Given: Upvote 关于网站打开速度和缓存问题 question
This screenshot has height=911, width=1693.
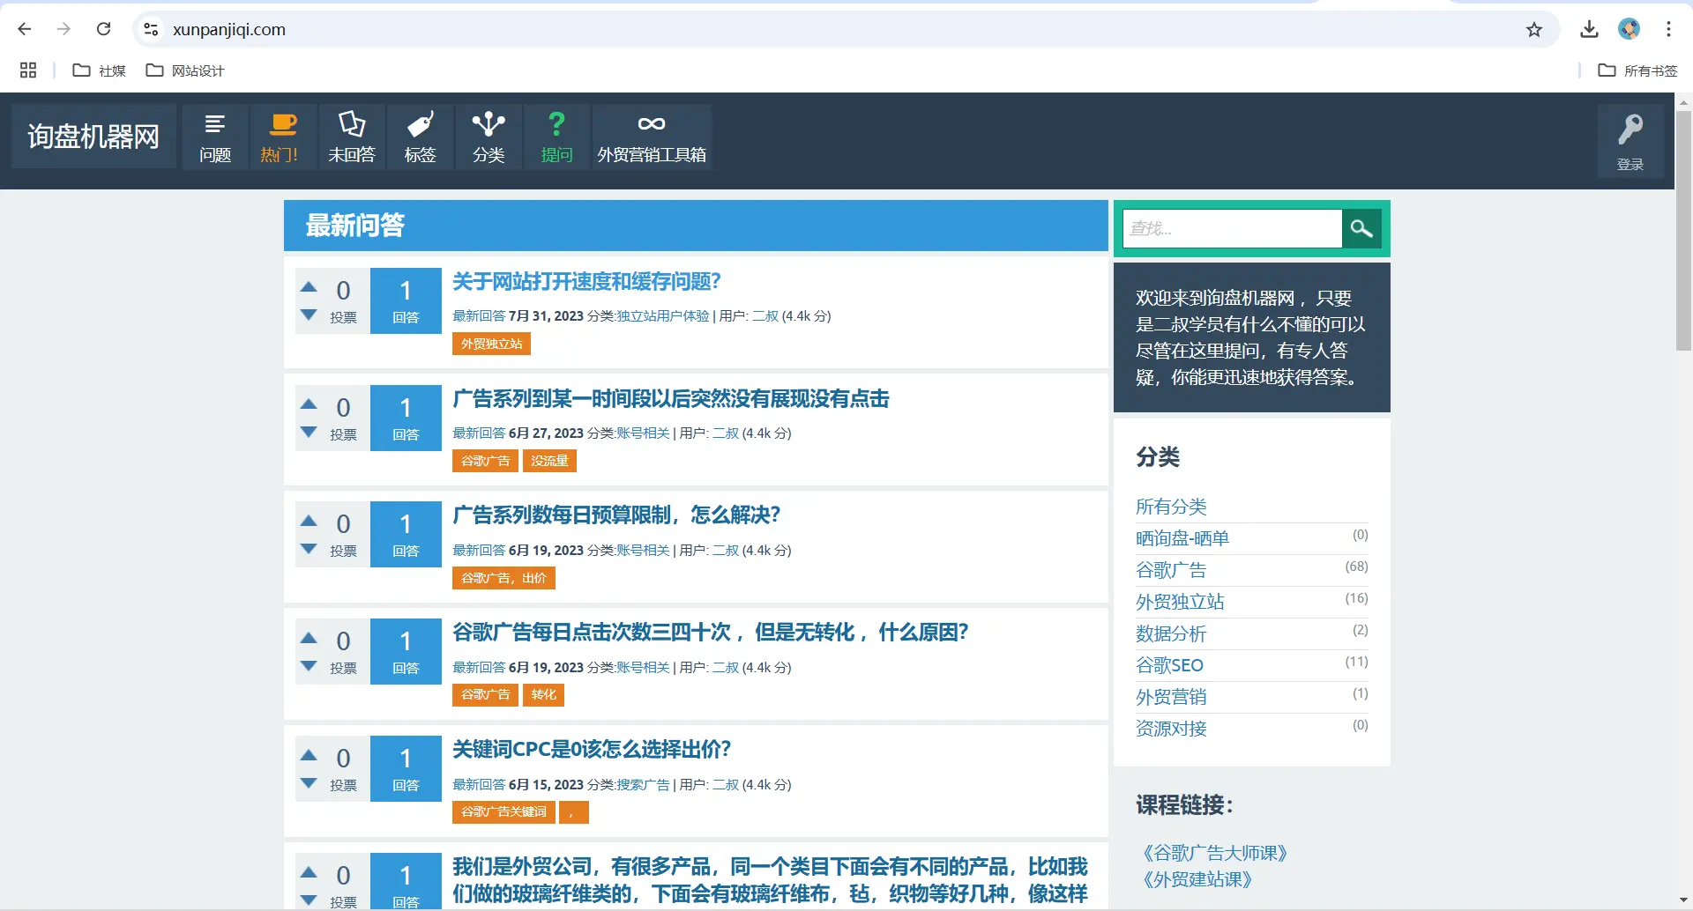Looking at the screenshot, I should coord(309,286).
